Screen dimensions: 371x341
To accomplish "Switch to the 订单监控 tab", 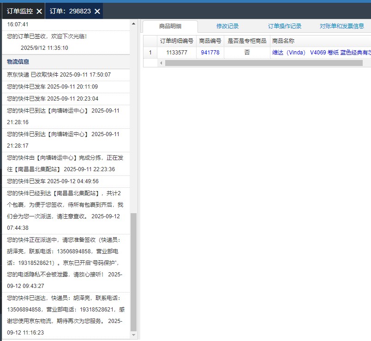I will [x=19, y=11].
